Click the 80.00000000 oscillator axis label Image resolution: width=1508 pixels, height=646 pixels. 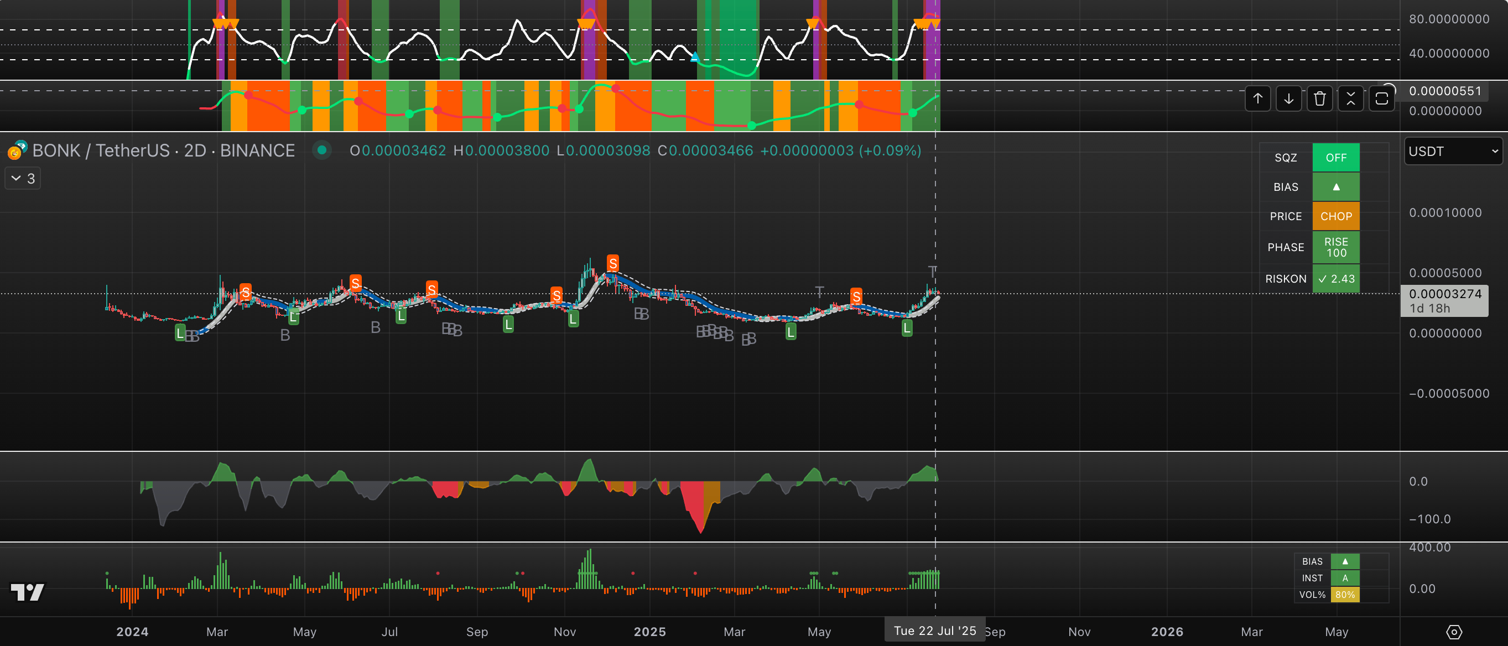coord(1449,19)
